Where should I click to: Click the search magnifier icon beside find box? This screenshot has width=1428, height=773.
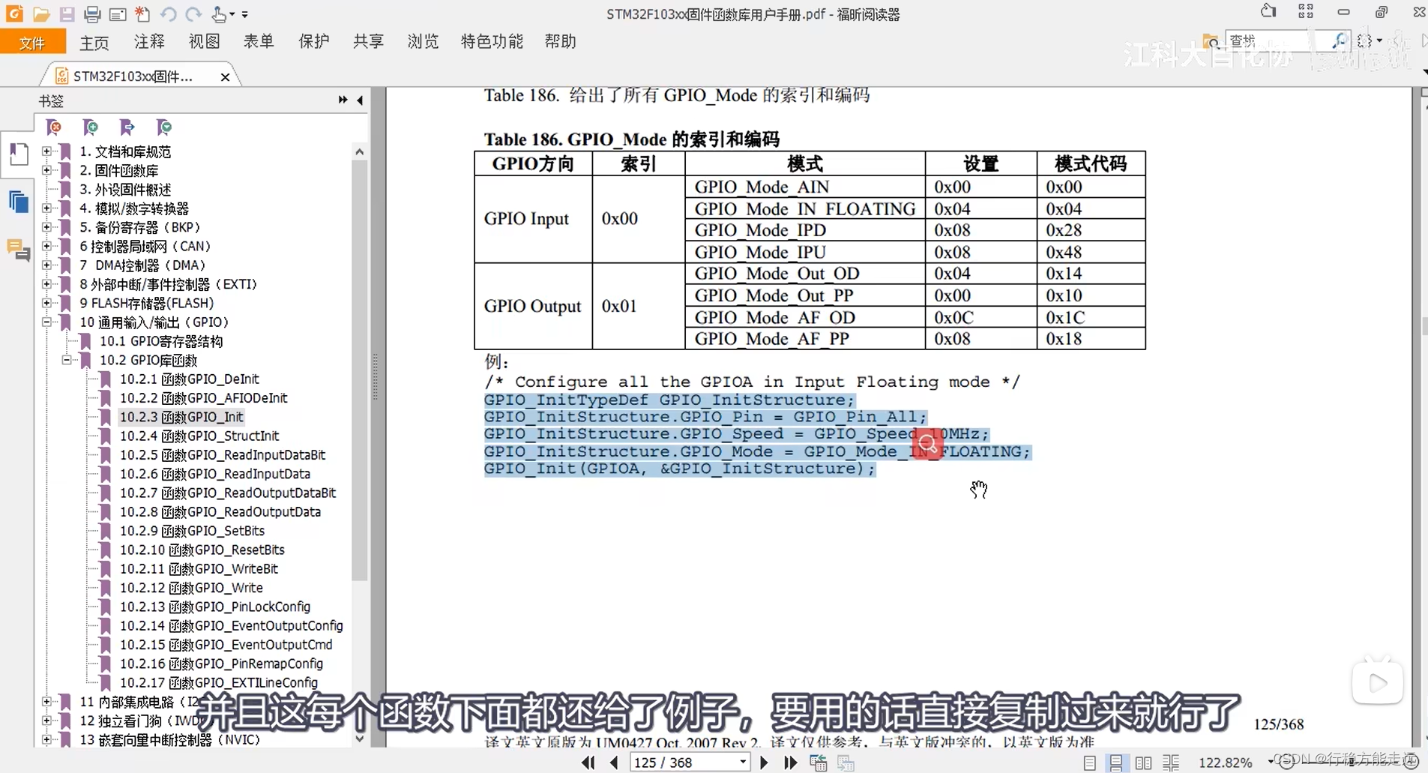pos(1339,40)
